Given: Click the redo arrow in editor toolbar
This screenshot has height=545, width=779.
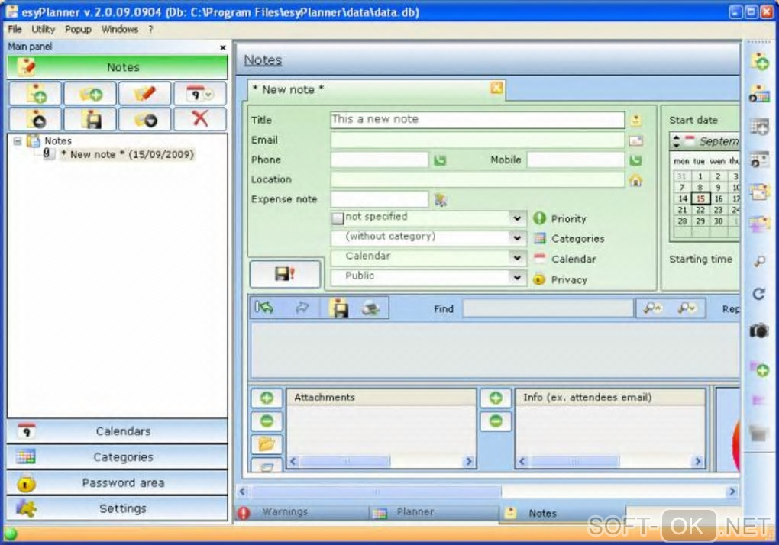Looking at the screenshot, I should (302, 308).
